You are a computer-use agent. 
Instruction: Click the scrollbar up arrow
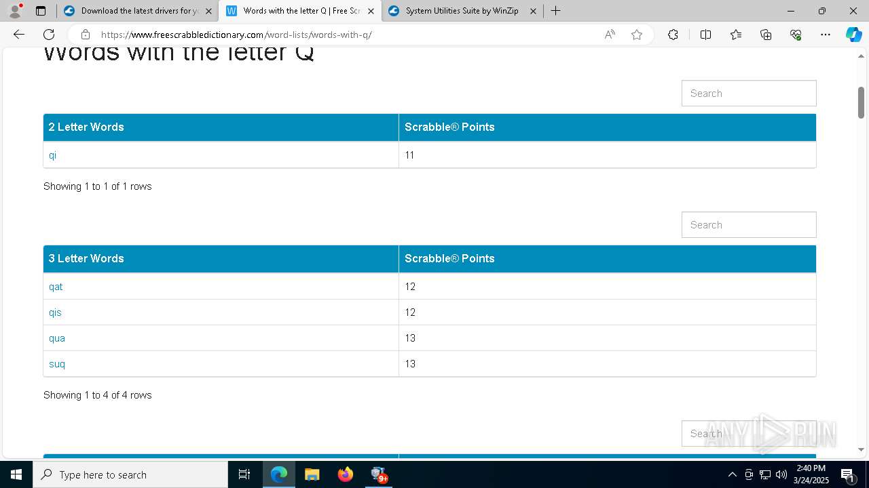[861, 56]
